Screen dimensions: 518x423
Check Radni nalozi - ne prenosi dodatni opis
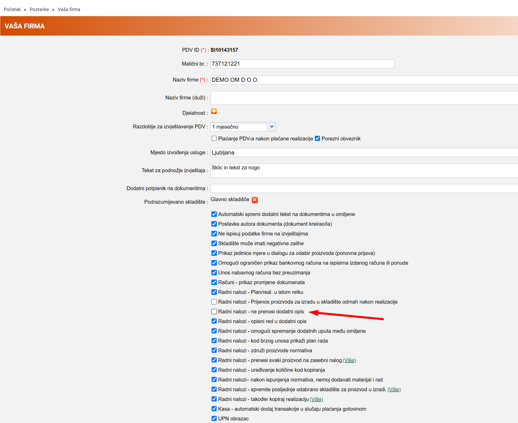[214, 312]
